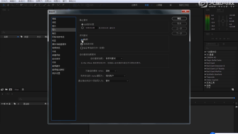The height and width of the screenshot is (134, 238).
Task: Open the 不确定的媒体 NTSC dropdown
Action: (114, 71)
